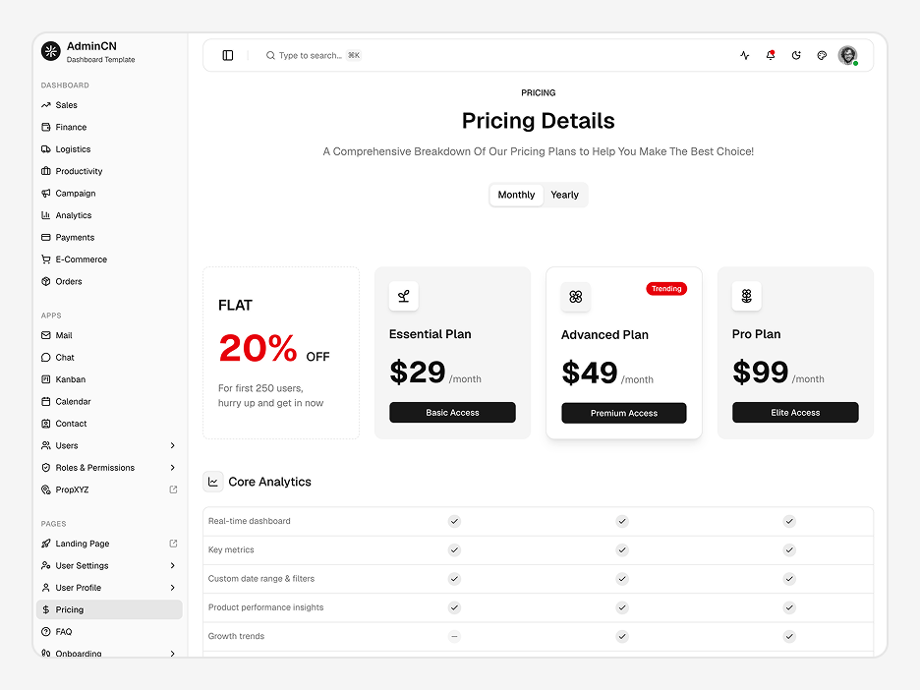Click the Roles & Permissions shield icon
920x690 pixels.
[x=46, y=468]
